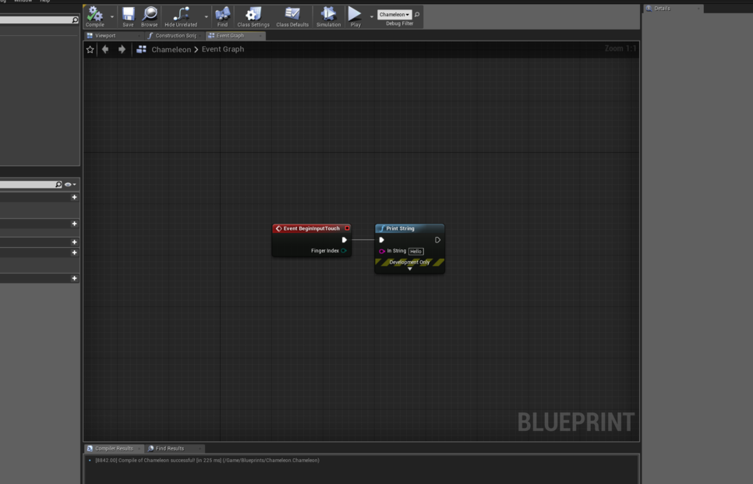Browse to asset in Content Browser
This screenshot has height=484, width=753.
[150, 17]
